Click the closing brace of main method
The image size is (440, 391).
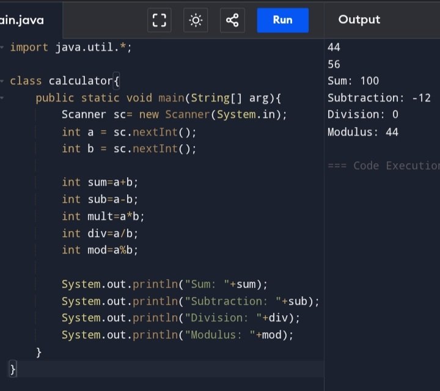[38, 353]
